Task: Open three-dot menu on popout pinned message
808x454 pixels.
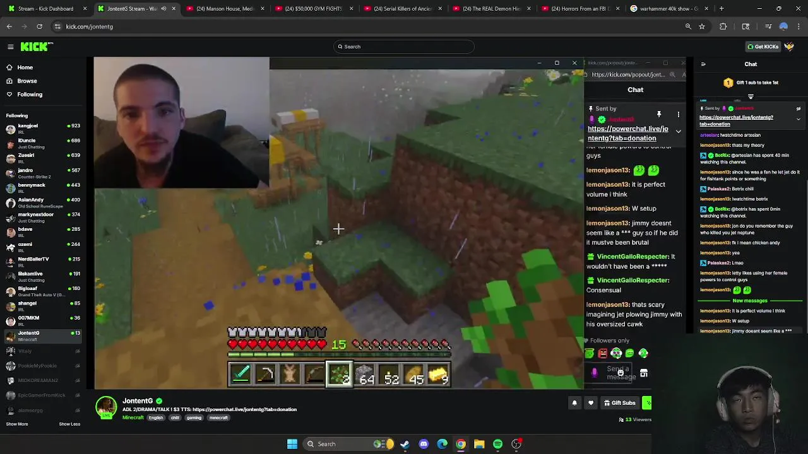Action: (678, 114)
